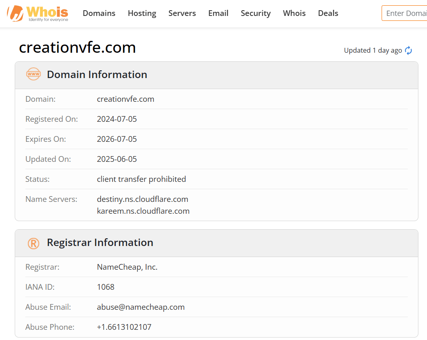
Task: Open the Hosting menu
Action: tap(142, 13)
